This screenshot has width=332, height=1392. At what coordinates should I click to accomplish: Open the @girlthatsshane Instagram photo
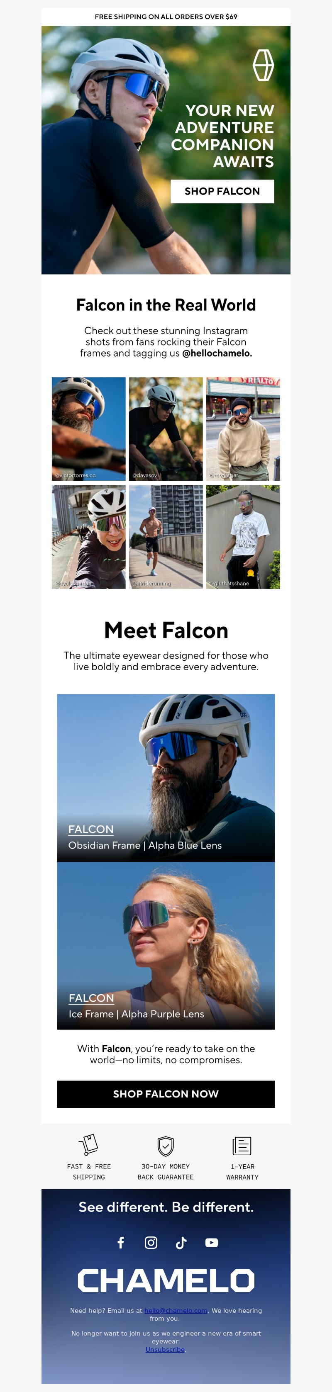[x=243, y=537]
